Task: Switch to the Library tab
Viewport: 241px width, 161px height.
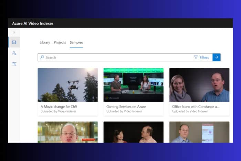Action: click(x=45, y=42)
